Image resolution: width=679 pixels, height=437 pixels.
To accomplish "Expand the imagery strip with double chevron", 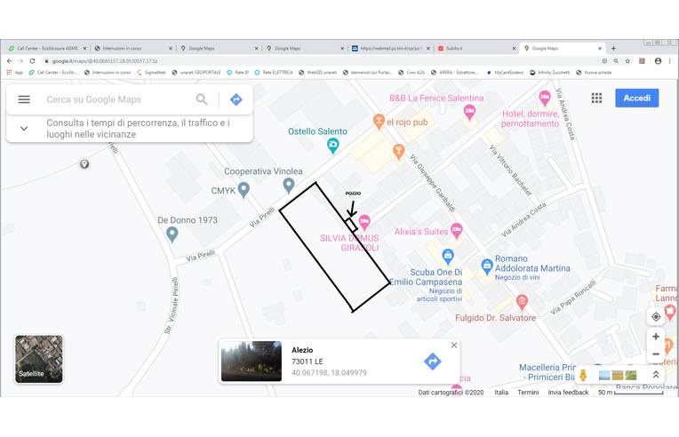I will coord(656,375).
